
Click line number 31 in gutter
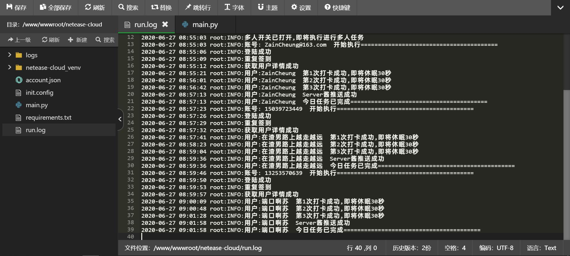tap(130, 173)
